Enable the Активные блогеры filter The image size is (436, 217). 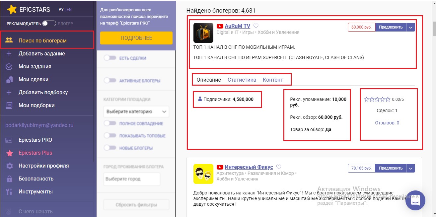point(110,80)
